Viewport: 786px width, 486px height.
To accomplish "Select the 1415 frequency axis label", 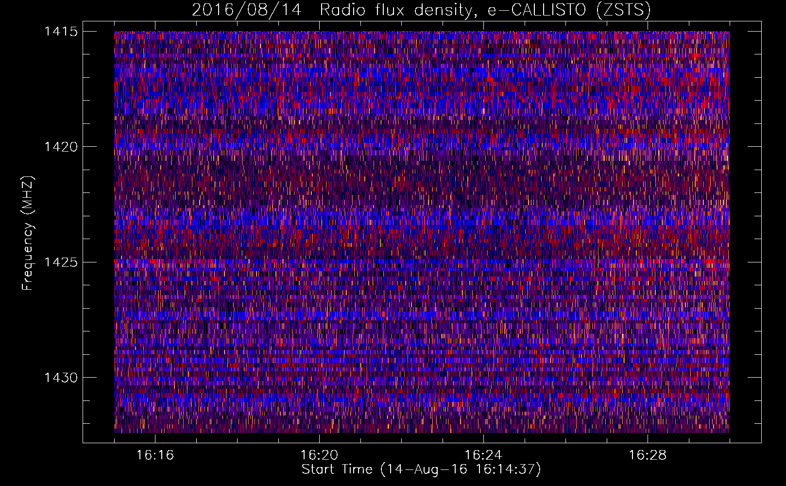I will (x=61, y=32).
